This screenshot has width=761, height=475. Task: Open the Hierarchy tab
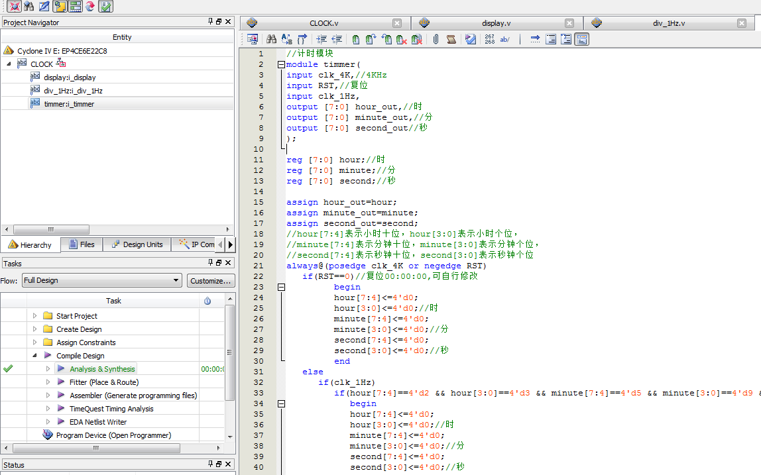click(30, 245)
